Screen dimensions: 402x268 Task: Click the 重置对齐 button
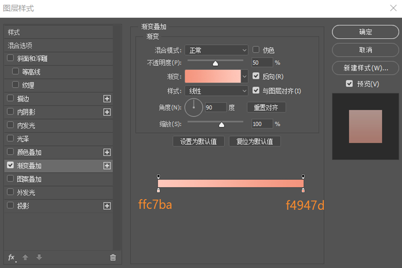tap(266, 107)
